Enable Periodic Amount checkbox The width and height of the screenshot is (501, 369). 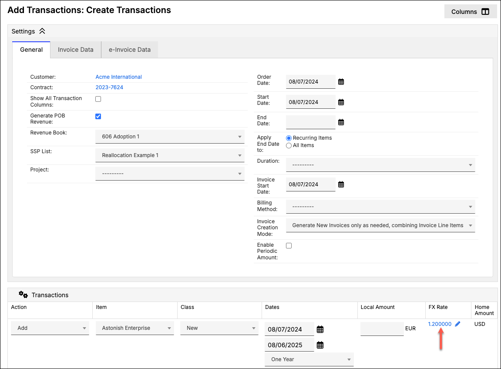pyautogui.click(x=289, y=246)
